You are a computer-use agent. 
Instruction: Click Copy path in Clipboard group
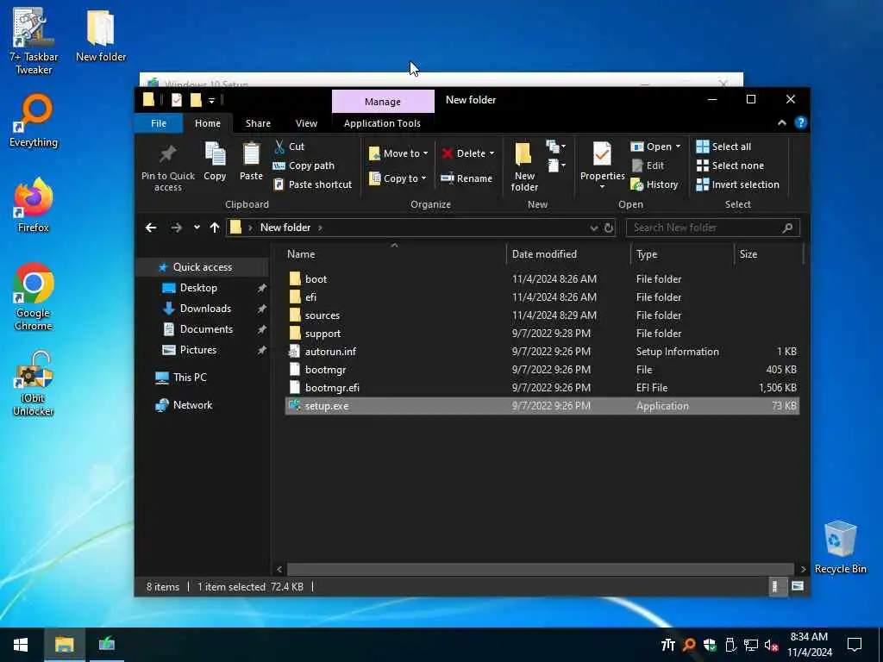pyautogui.click(x=304, y=165)
